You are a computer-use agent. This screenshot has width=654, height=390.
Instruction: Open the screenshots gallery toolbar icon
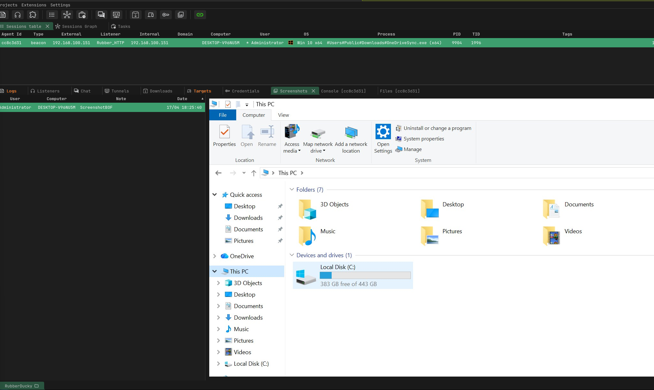(181, 15)
